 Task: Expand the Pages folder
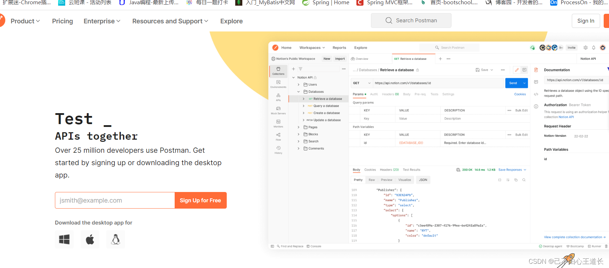[x=298, y=127]
